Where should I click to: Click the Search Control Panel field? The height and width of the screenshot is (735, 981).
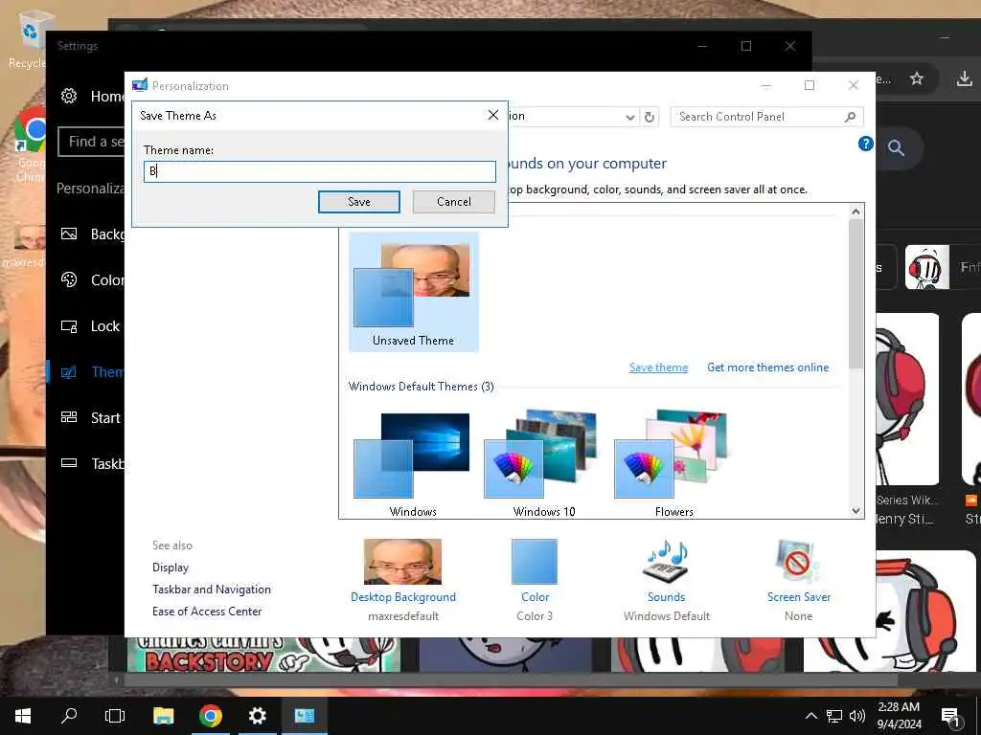[x=766, y=117]
